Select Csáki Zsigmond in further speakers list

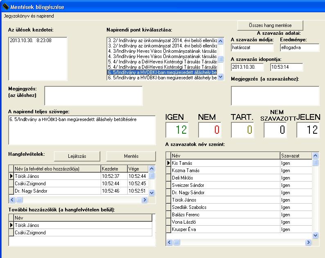point(83,233)
